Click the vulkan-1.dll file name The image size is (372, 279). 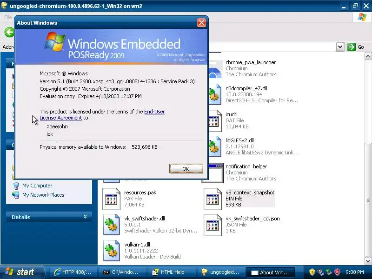(137, 245)
